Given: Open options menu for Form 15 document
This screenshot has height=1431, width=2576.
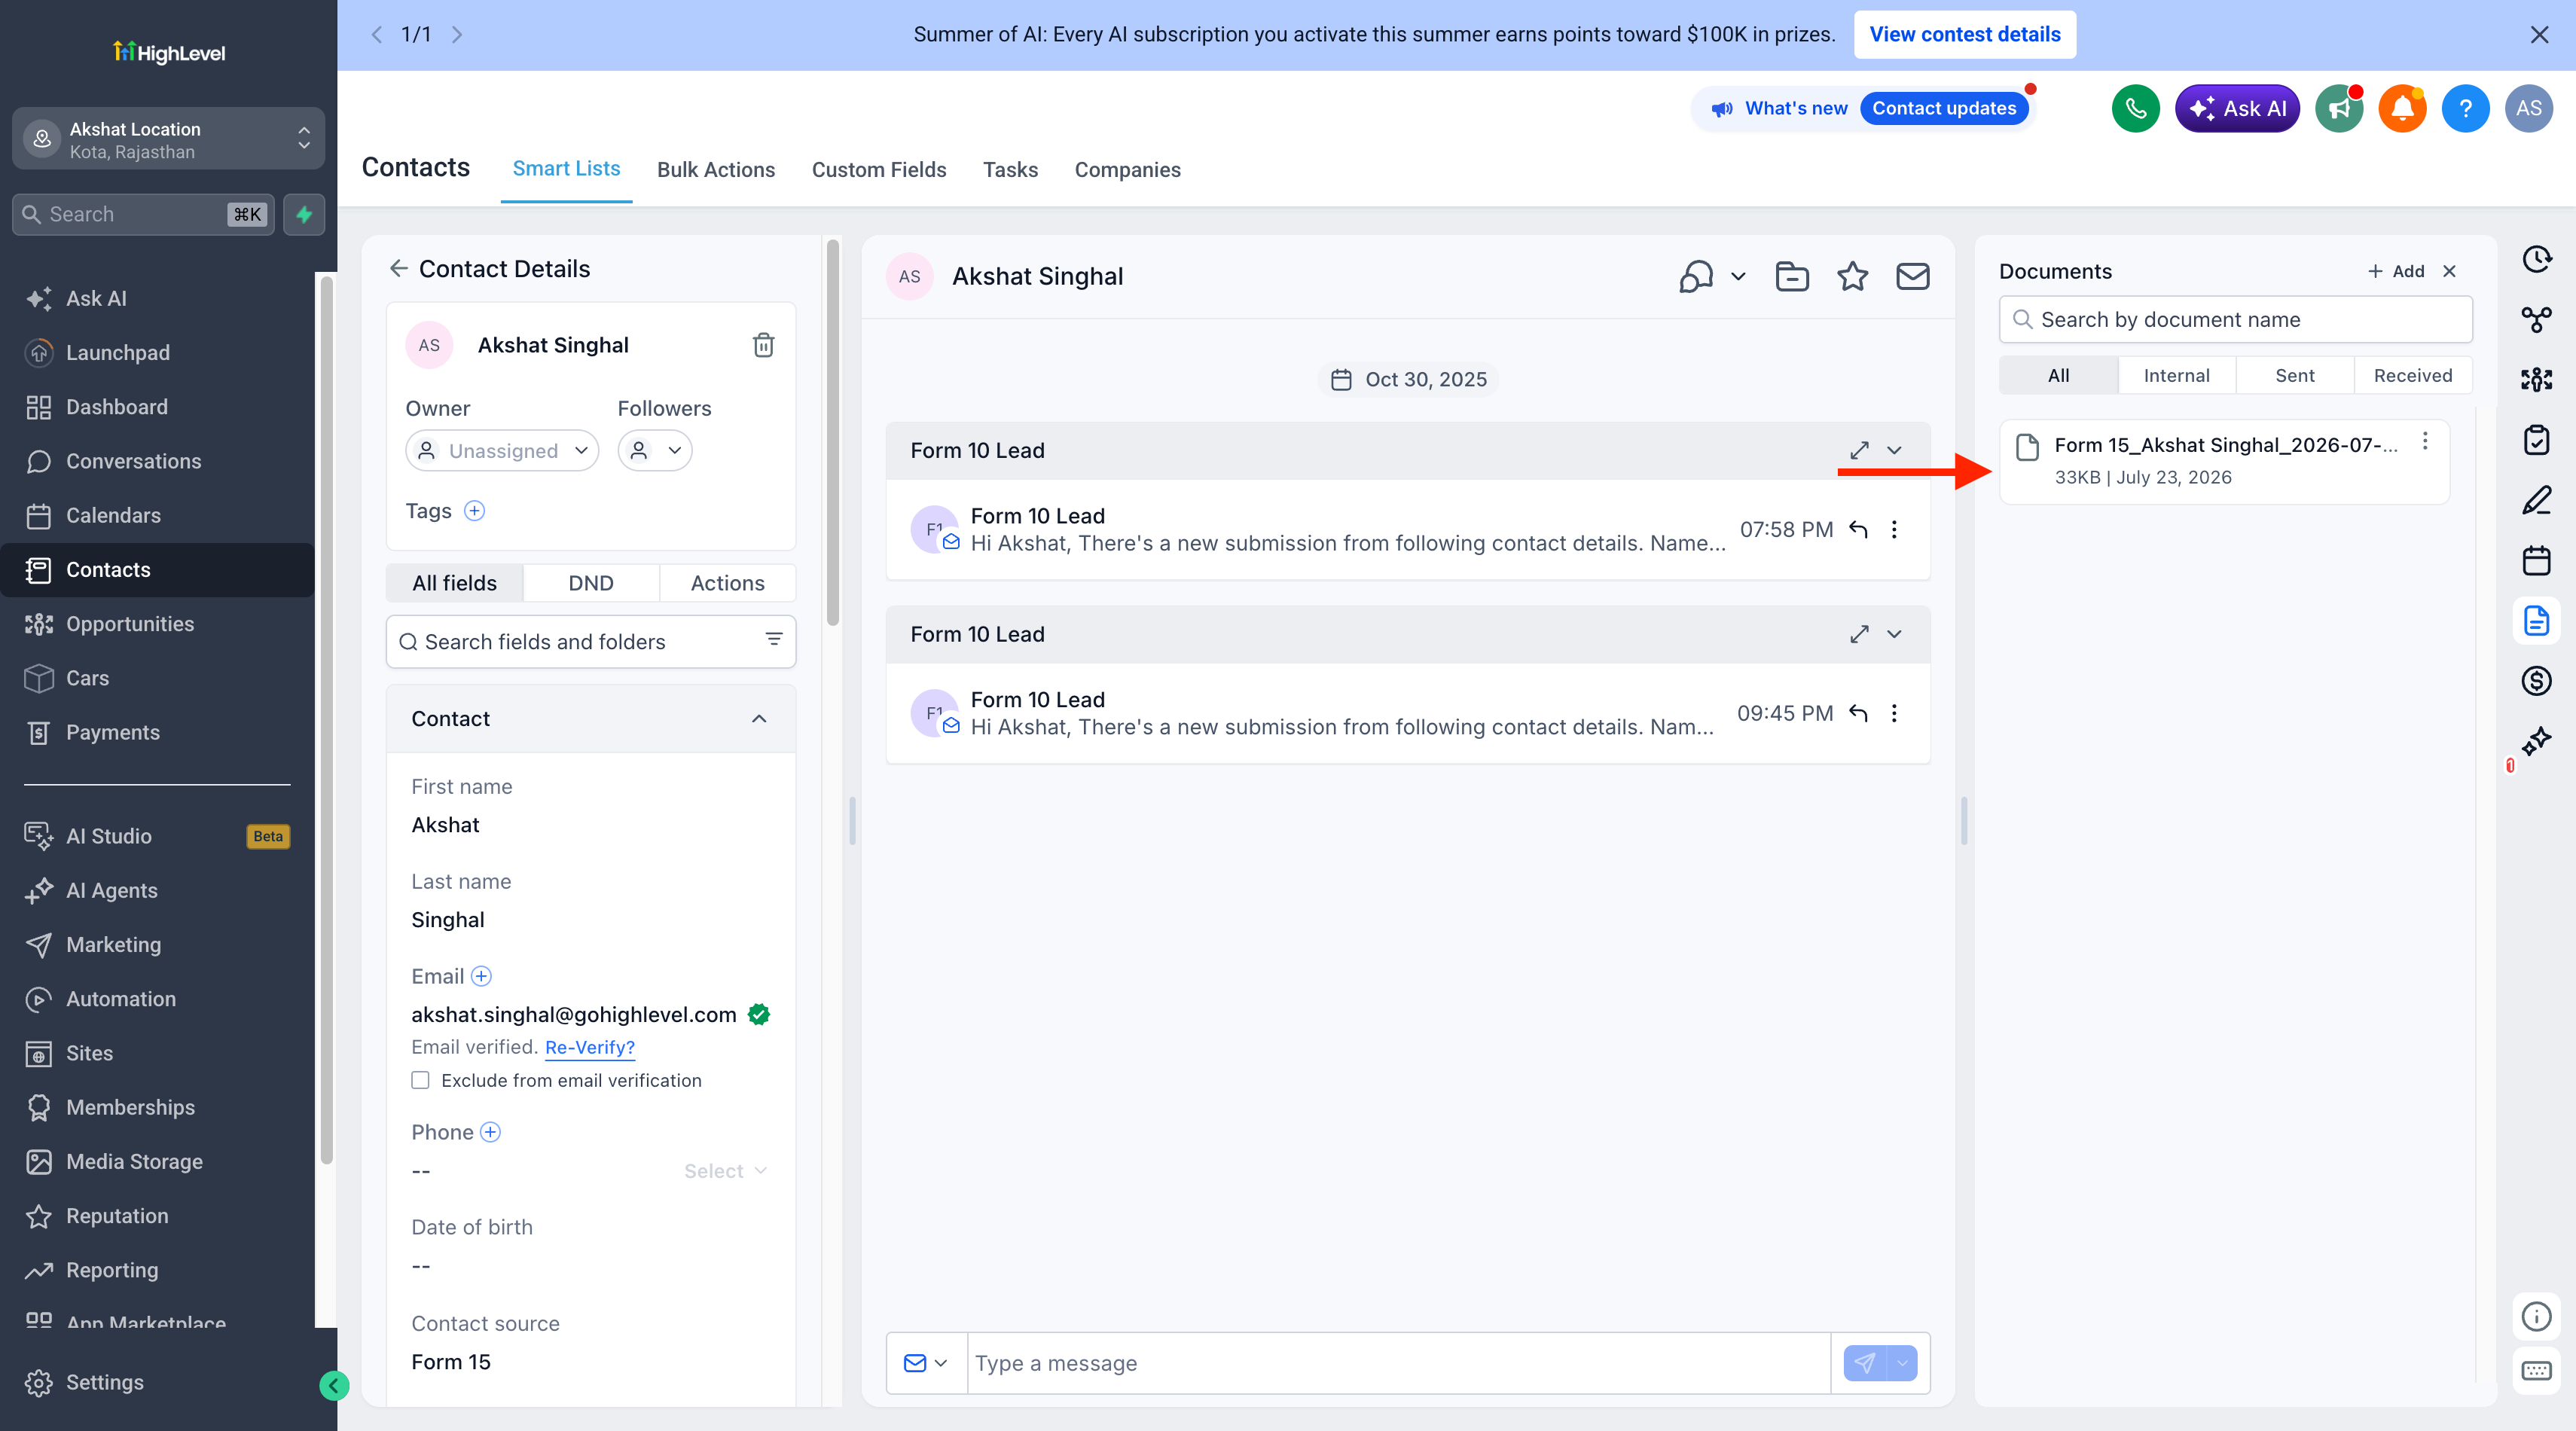Looking at the screenshot, I should click(x=2425, y=441).
